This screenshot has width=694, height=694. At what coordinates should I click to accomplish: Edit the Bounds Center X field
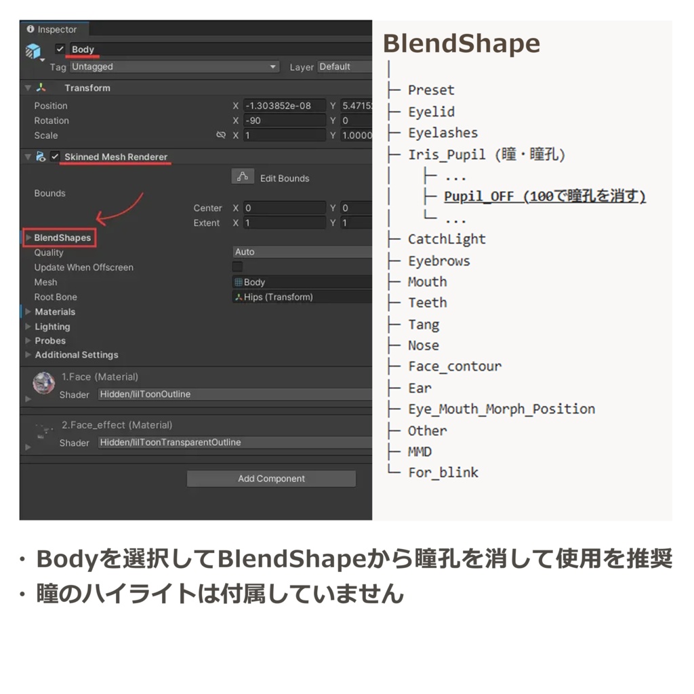(x=285, y=208)
